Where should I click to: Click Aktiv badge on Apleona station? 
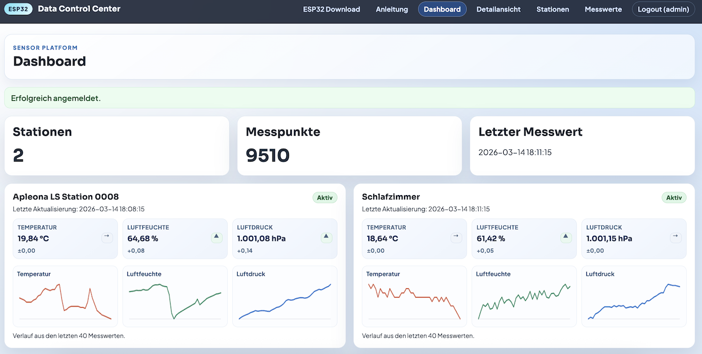(x=325, y=198)
